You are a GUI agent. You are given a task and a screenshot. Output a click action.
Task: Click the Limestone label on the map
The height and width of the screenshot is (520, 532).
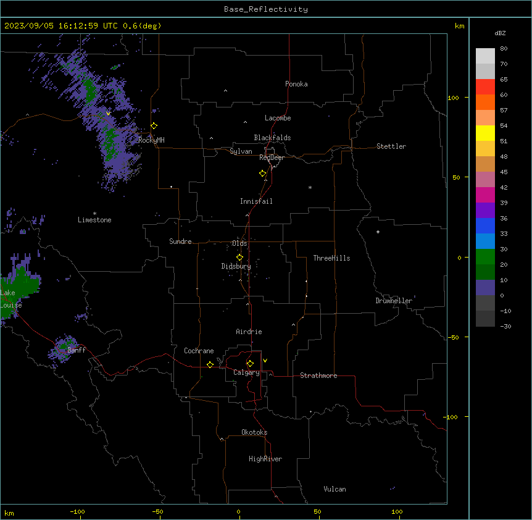(x=94, y=220)
